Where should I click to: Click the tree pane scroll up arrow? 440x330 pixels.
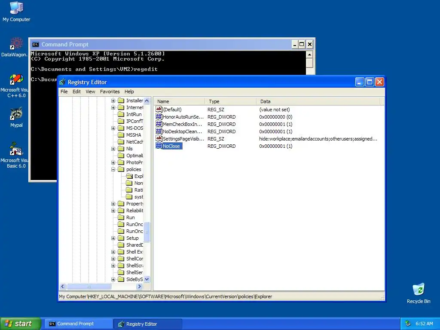click(147, 101)
